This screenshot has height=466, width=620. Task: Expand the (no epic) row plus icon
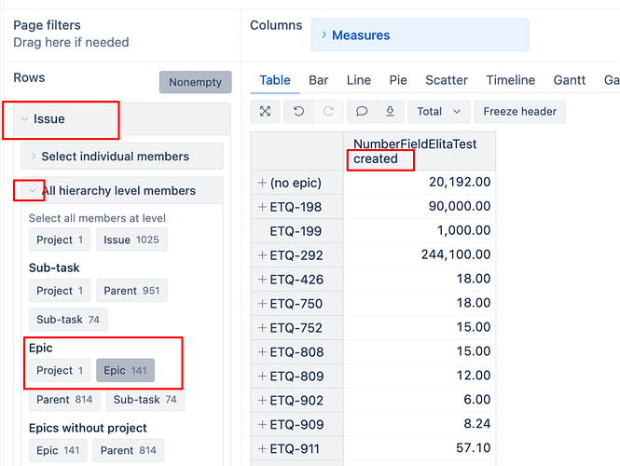click(262, 182)
